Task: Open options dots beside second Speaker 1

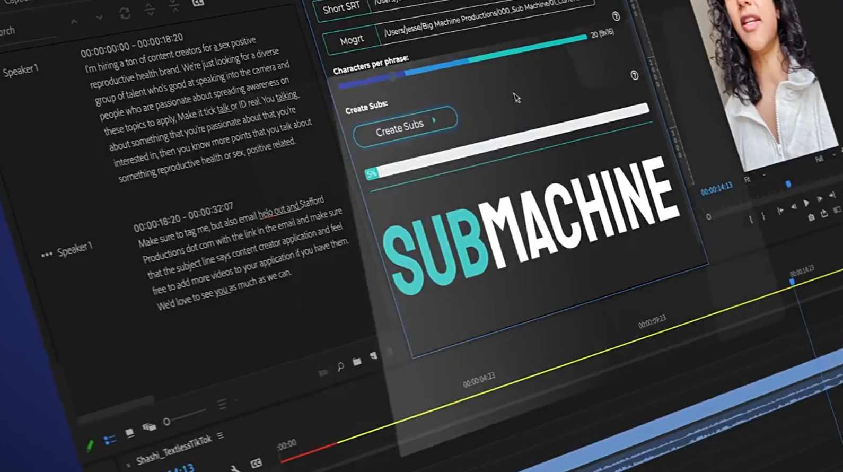Action: tap(47, 255)
